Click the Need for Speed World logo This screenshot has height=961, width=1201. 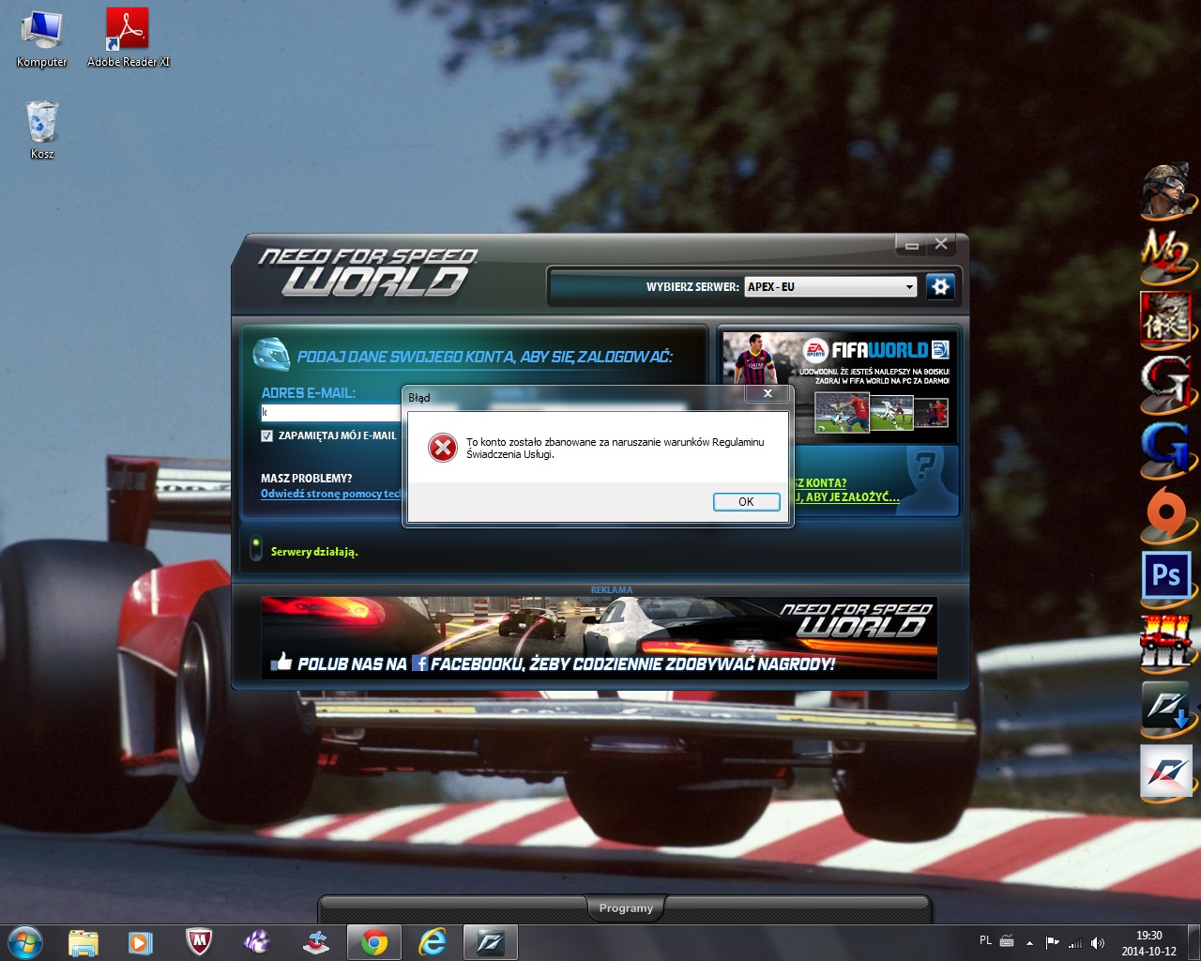(369, 272)
